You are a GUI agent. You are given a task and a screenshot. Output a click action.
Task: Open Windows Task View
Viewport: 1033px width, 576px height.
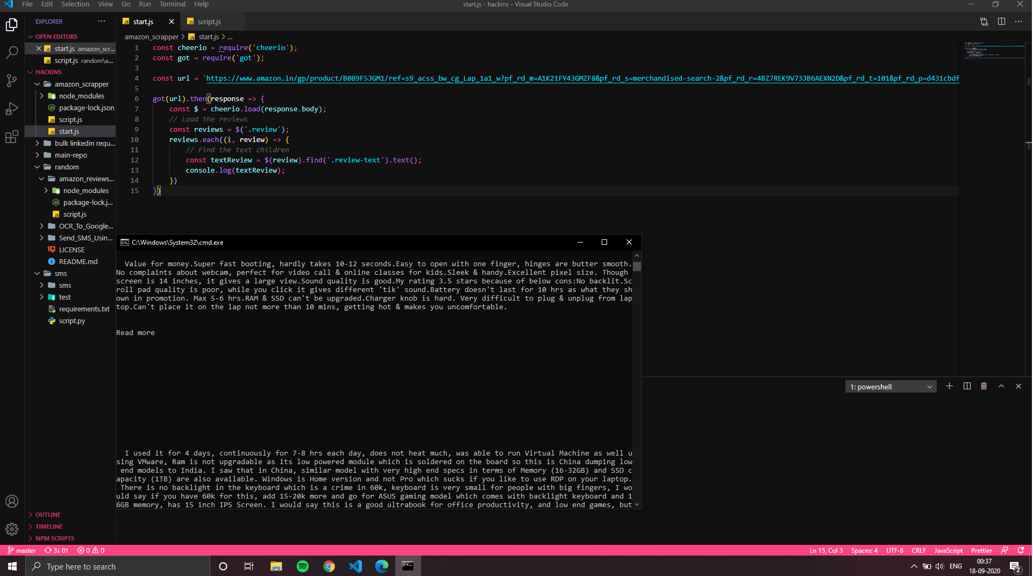click(x=249, y=566)
